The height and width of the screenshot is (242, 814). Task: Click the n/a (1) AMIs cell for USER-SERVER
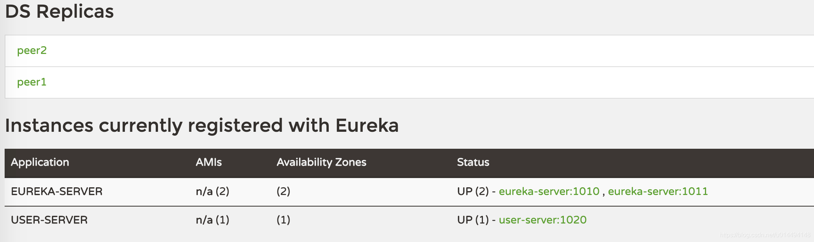tap(212, 220)
